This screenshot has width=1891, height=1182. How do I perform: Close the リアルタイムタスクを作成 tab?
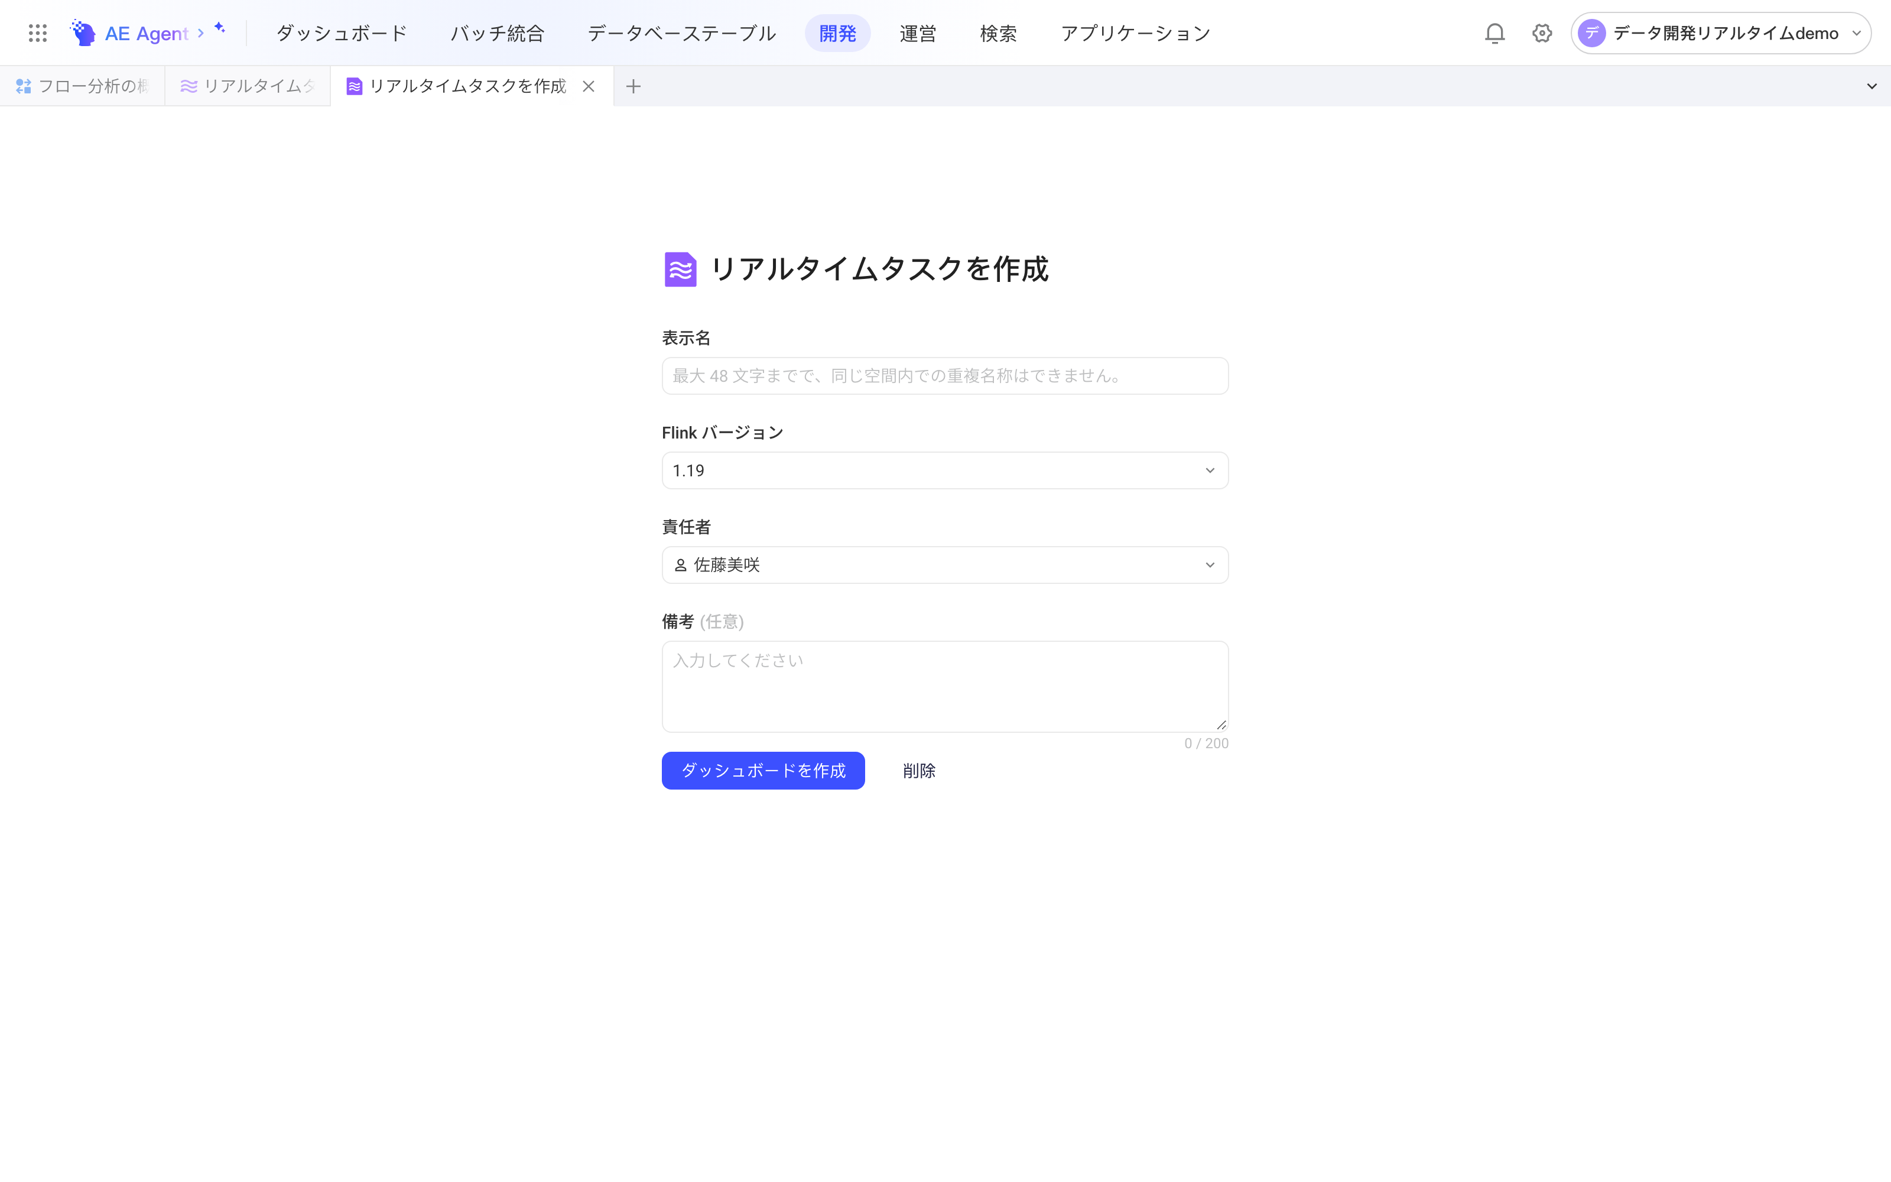pyautogui.click(x=589, y=86)
